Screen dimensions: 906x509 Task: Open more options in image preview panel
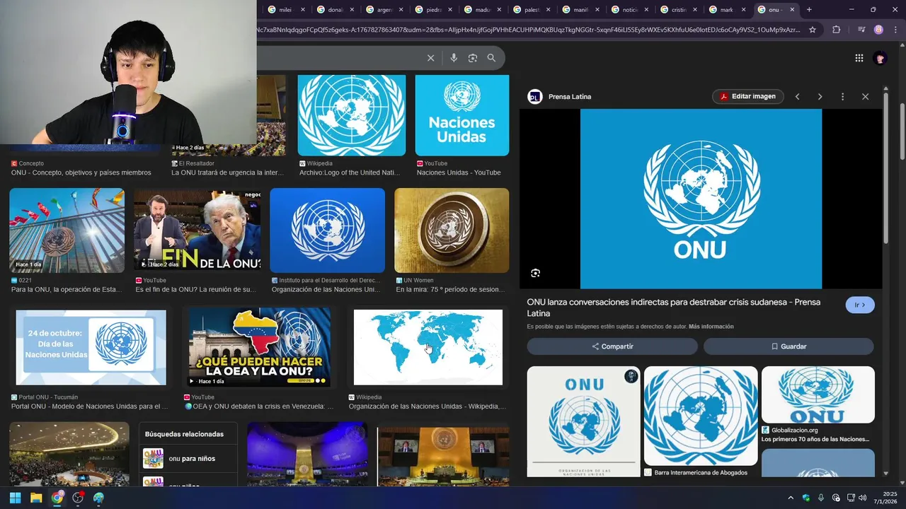pyautogui.click(x=842, y=97)
